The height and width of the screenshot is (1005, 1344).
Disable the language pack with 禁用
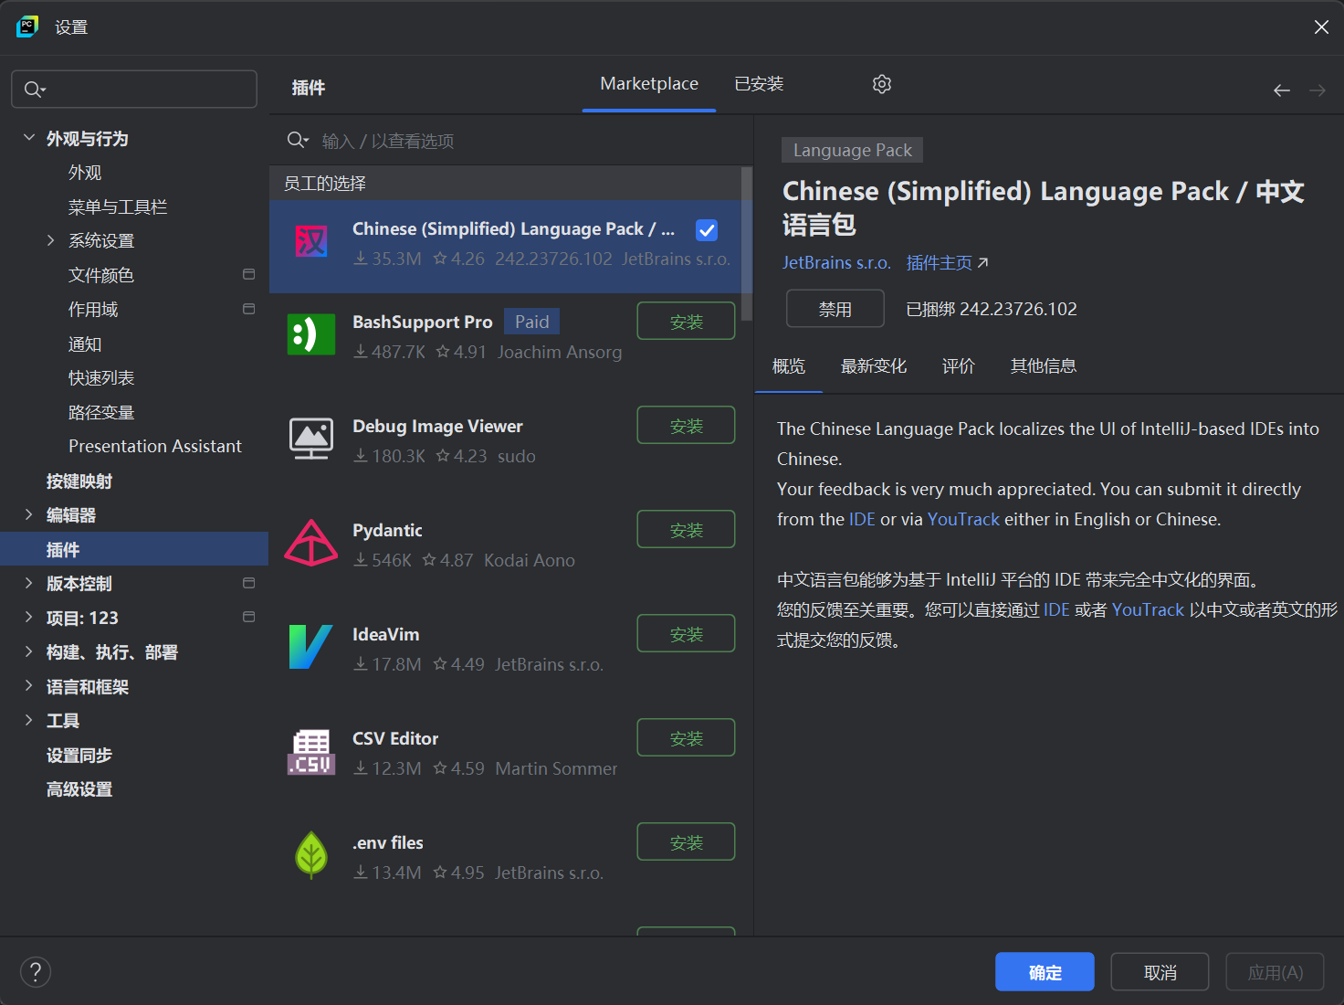coord(835,309)
